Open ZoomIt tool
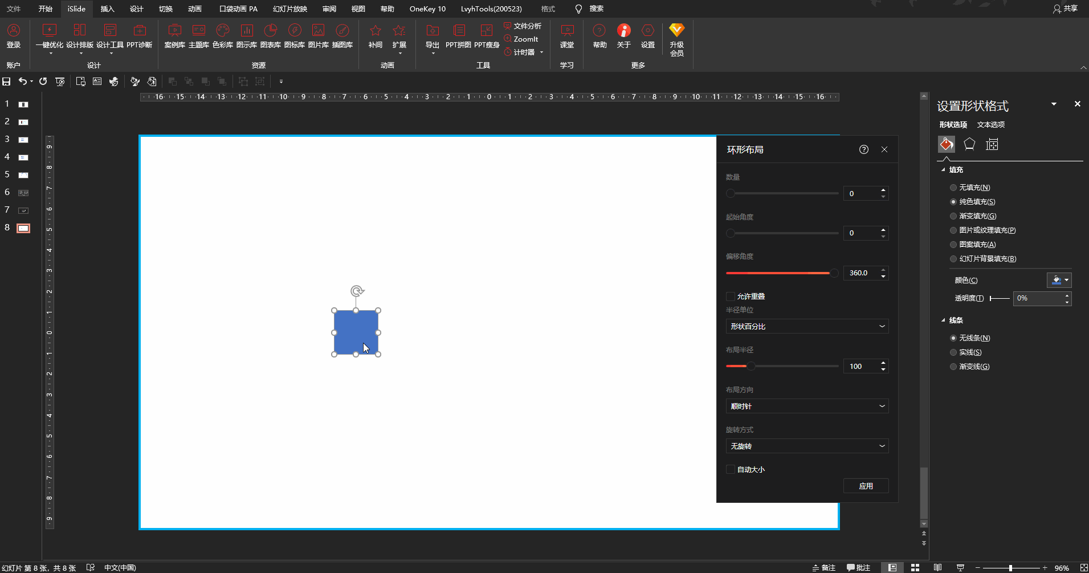Viewport: 1089px width, 573px height. coord(521,39)
